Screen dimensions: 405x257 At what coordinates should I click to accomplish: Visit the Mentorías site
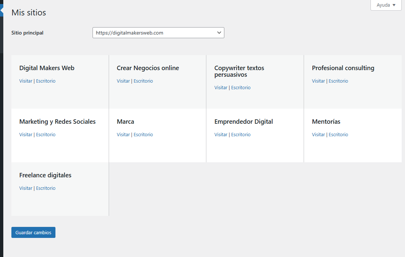[x=318, y=134]
